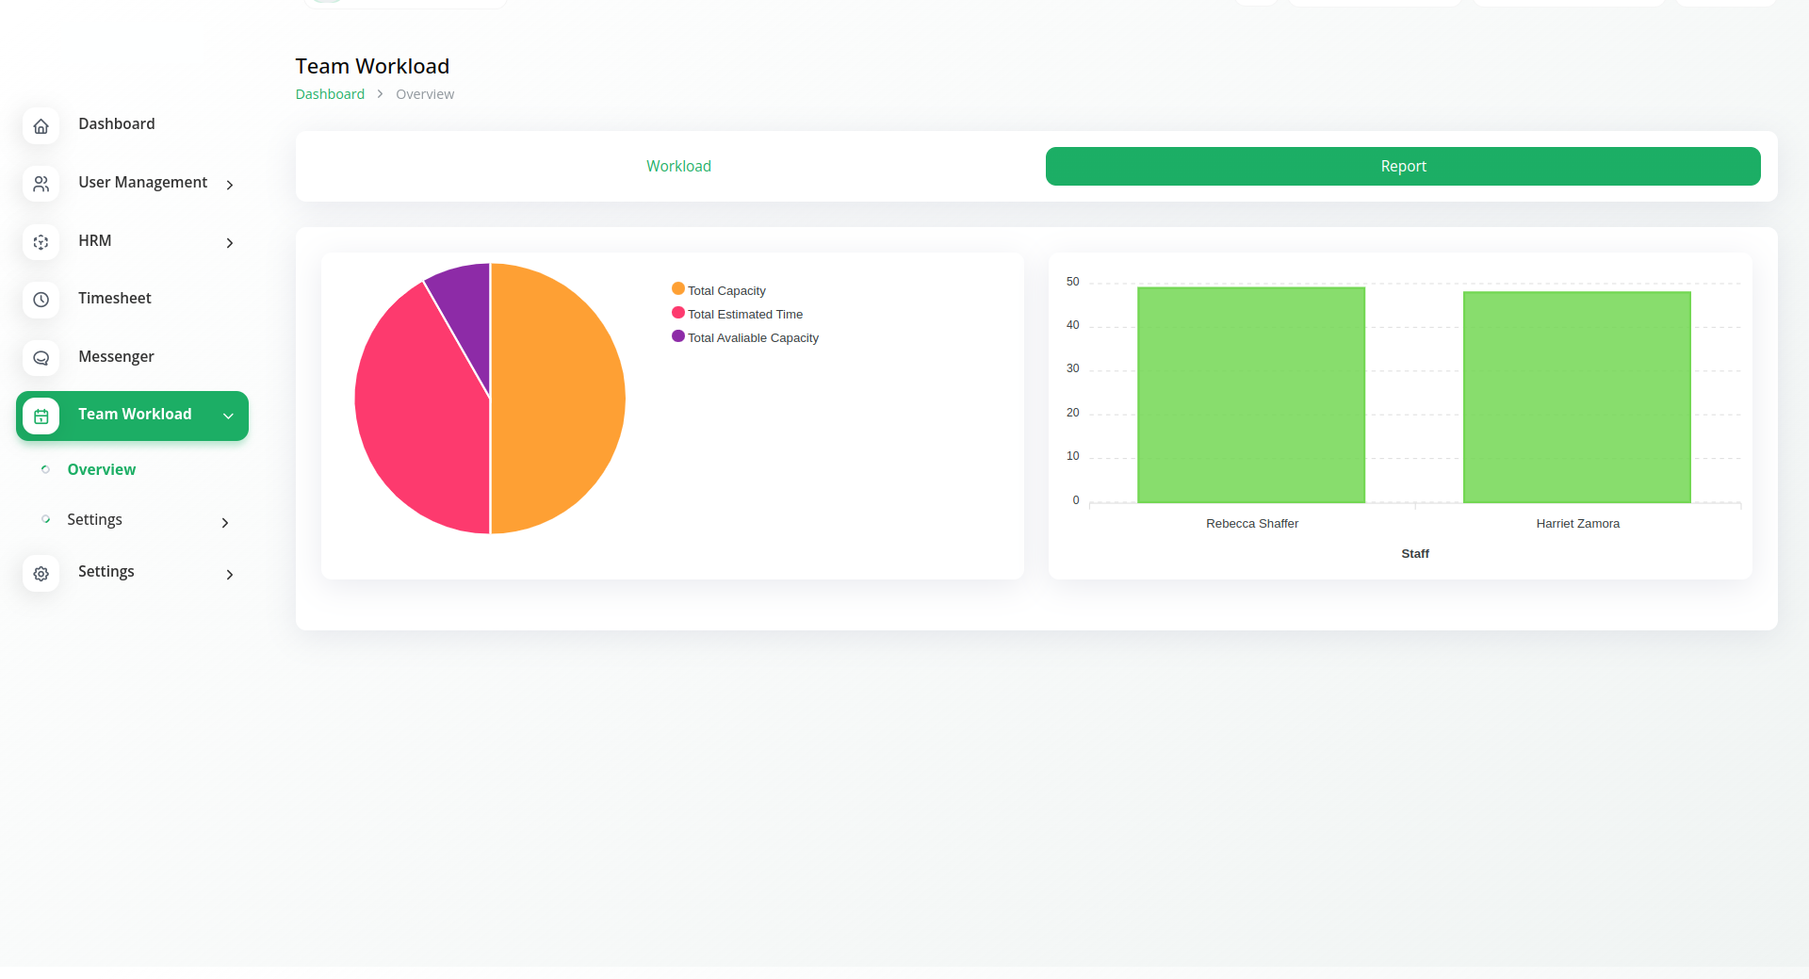Click the Messenger chat bubble icon

point(41,358)
